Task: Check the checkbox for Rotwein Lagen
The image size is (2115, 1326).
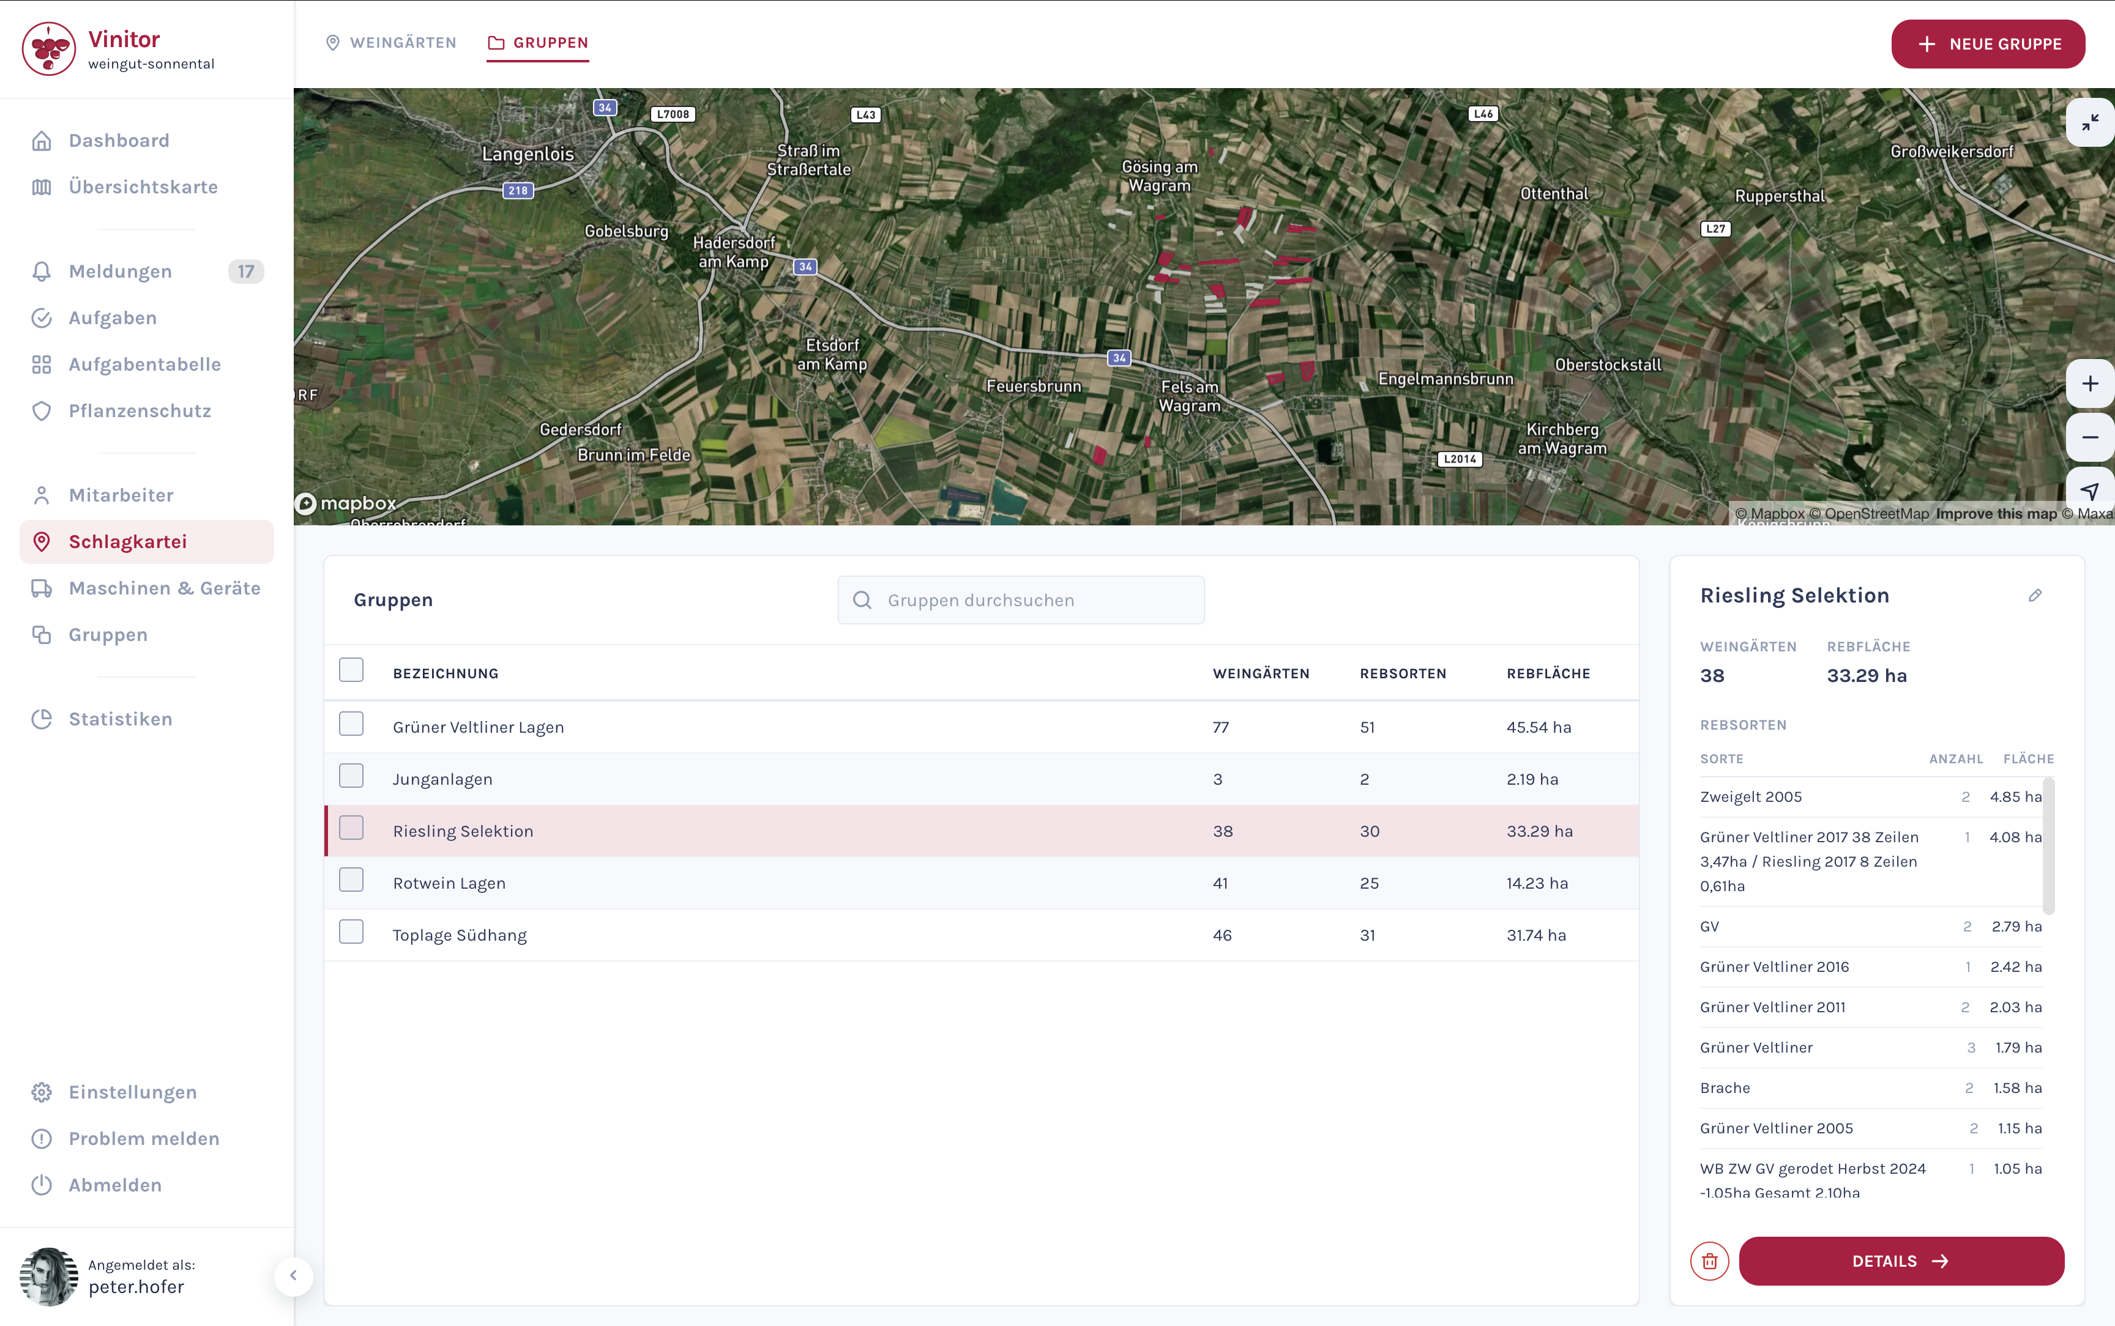Action: [351, 880]
